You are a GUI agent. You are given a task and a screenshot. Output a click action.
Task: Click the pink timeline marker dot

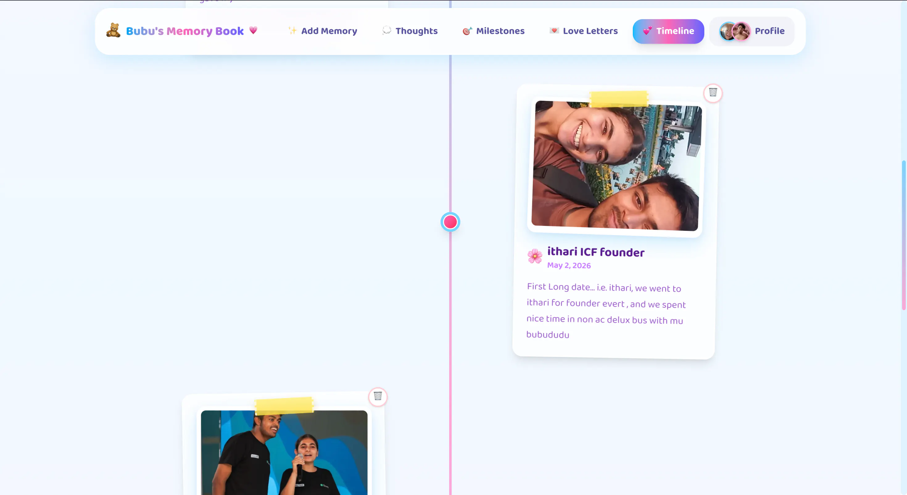(x=450, y=222)
